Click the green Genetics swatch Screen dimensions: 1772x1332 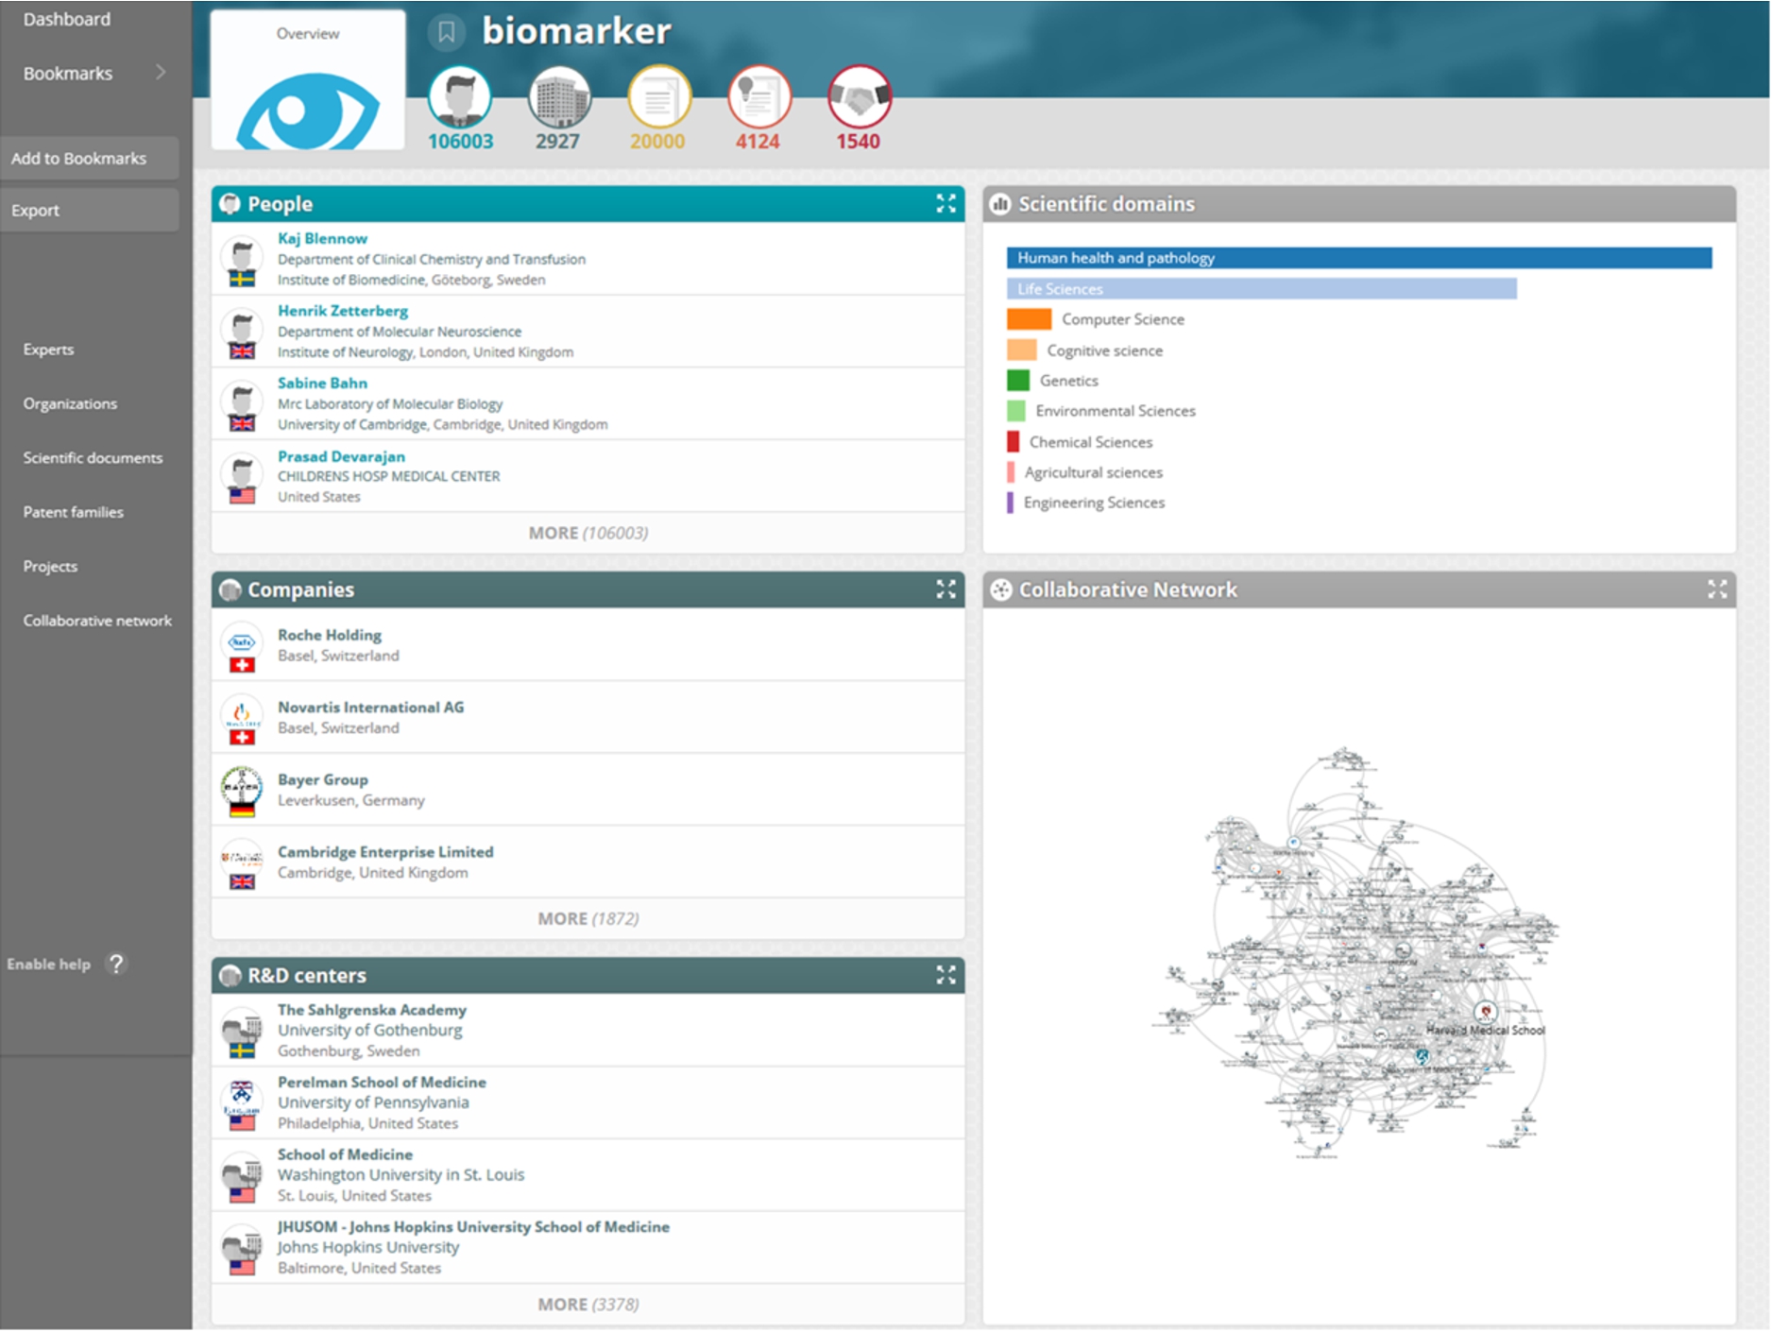(x=1017, y=381)
